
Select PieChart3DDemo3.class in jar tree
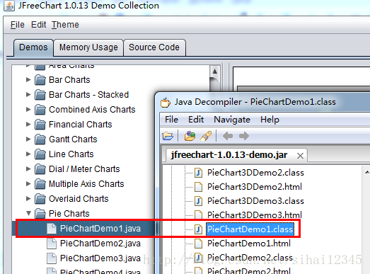(x=255, y=201)
